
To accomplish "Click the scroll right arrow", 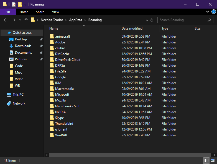I will click(x=215, y=155).
